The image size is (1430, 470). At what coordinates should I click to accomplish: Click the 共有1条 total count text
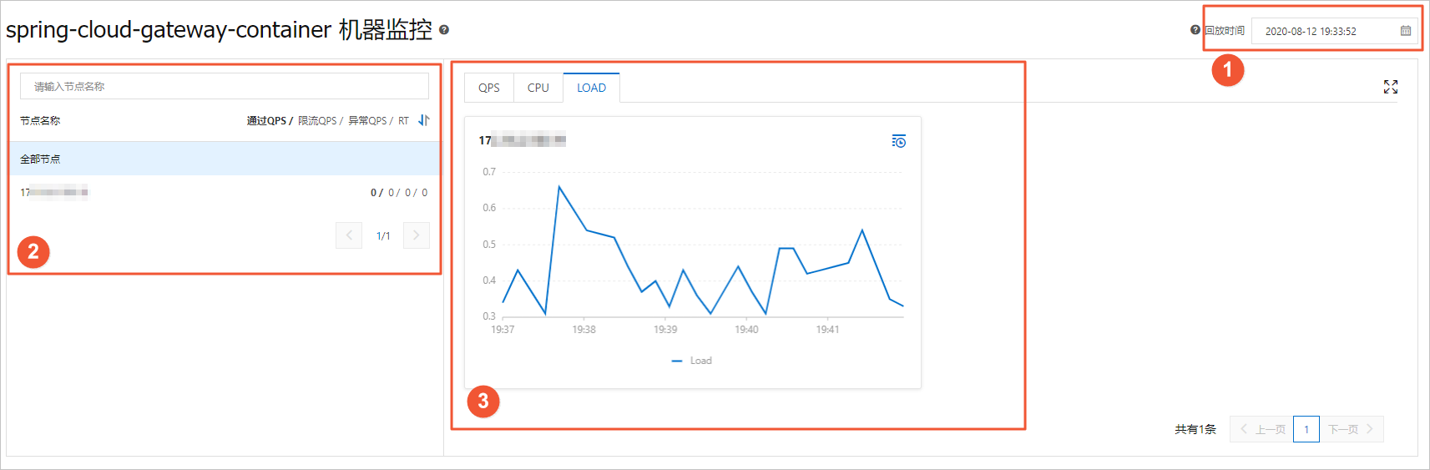click(x=1195, y=429)
